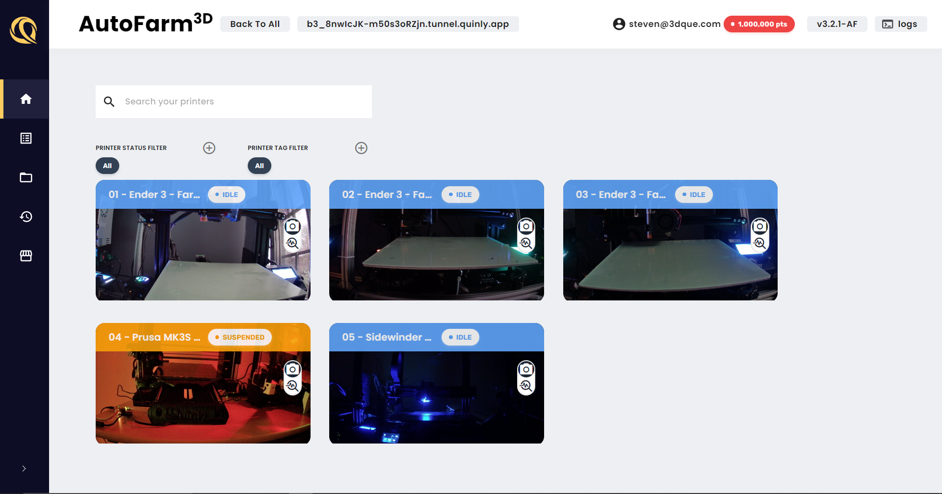Open diagnostics magnifier on Sidewinder printer
This screenshot has height=494, width=942.
(x=526, y=386)
